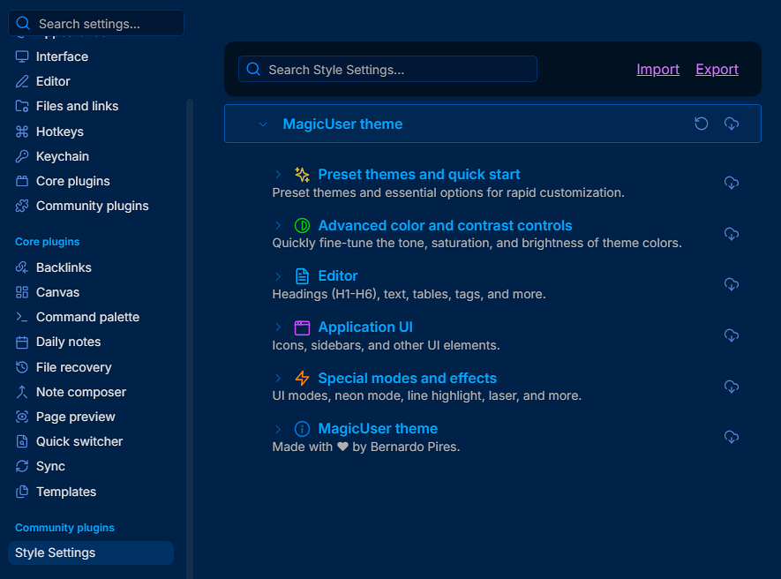Click the folder icon next to Files and links
The width and height of the screenshot is (781, 579).
point(22,106)
